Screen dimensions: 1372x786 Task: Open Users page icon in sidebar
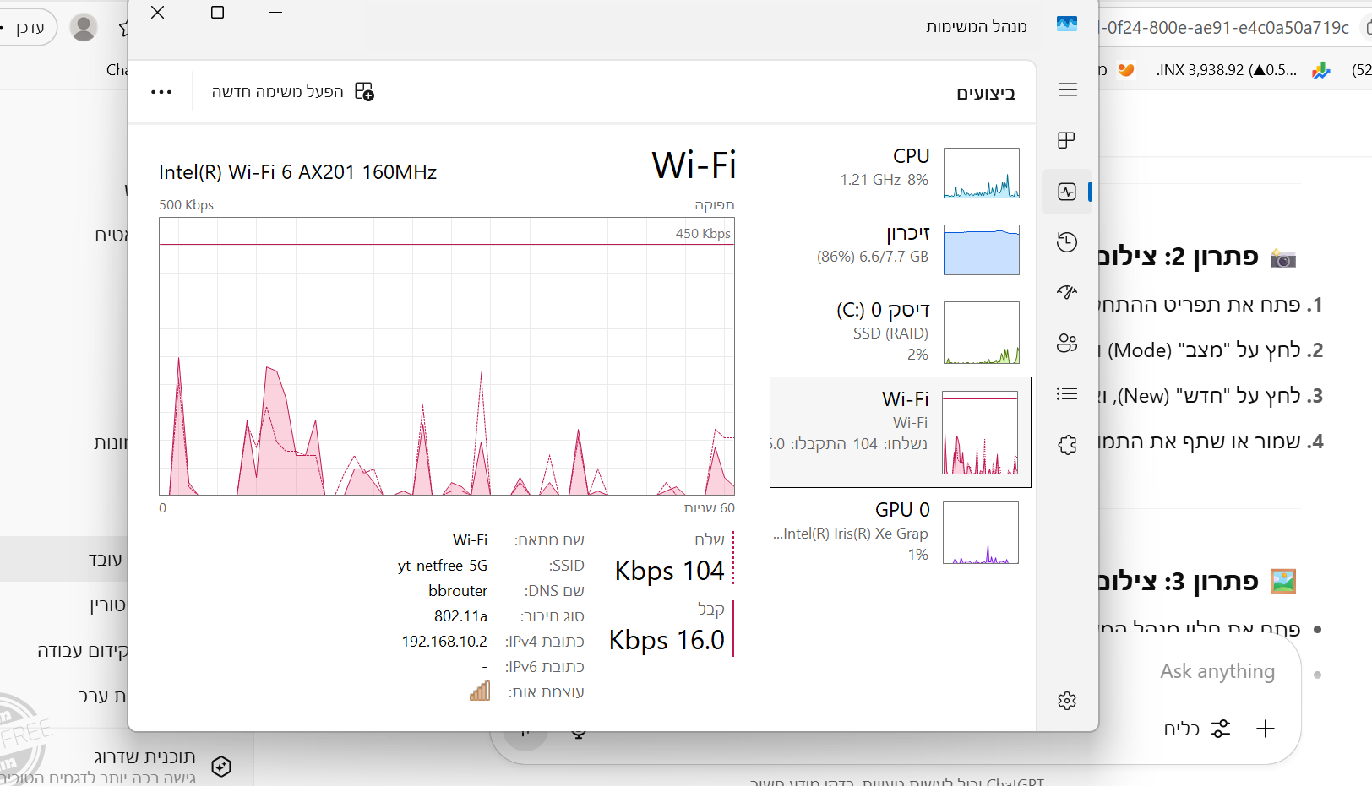[1067, 343]
